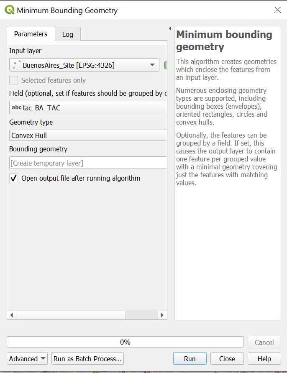
Task: Switch to the Log tab
Action: tap(67, 34)
